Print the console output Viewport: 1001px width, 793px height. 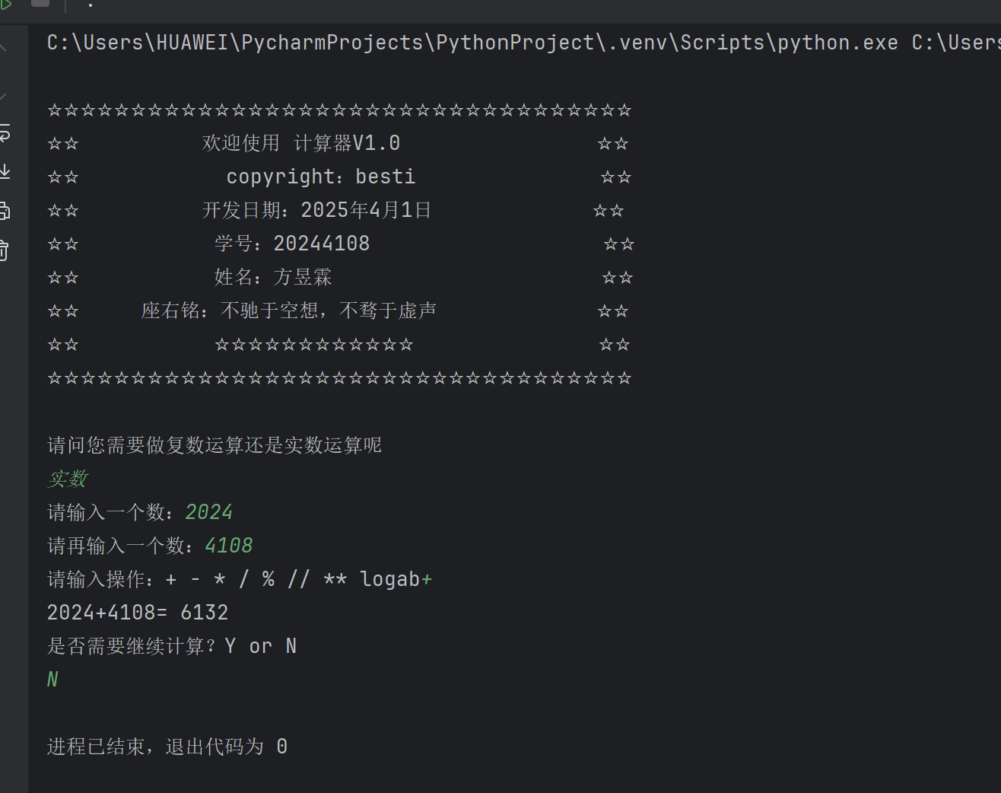pos(5,211)
